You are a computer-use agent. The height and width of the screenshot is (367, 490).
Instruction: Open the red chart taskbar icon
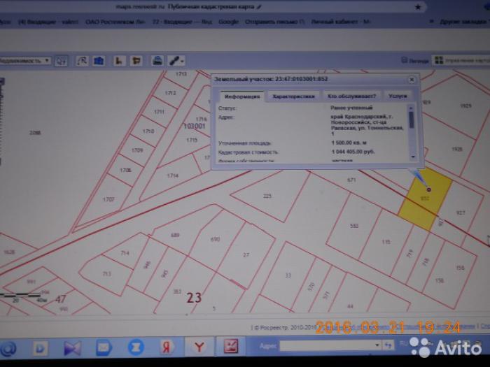coord(231,346)
